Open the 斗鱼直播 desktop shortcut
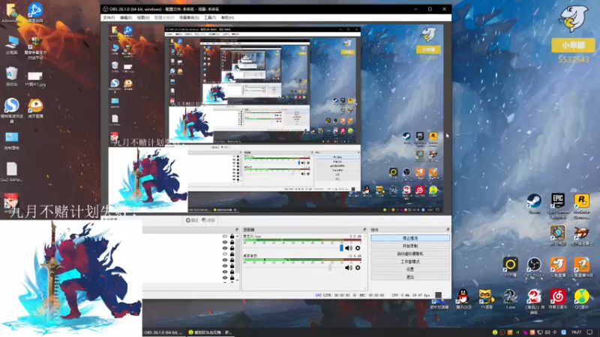Viewport: 600px width, 337px height. 558,267
